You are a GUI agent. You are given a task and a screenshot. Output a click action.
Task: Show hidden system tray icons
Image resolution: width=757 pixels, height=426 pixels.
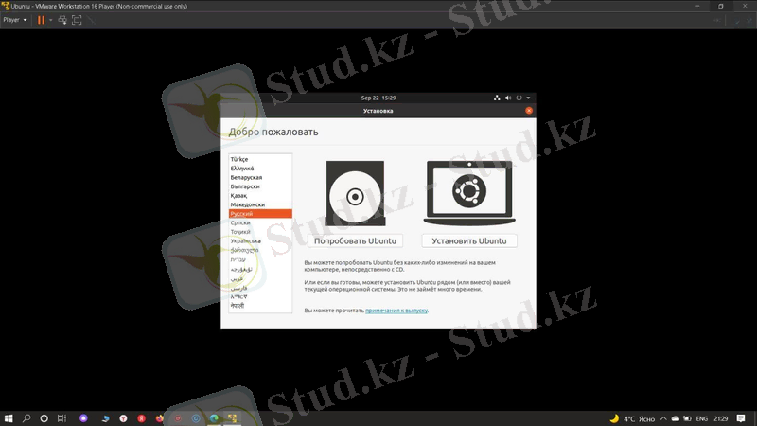click(x=663, y=418)
